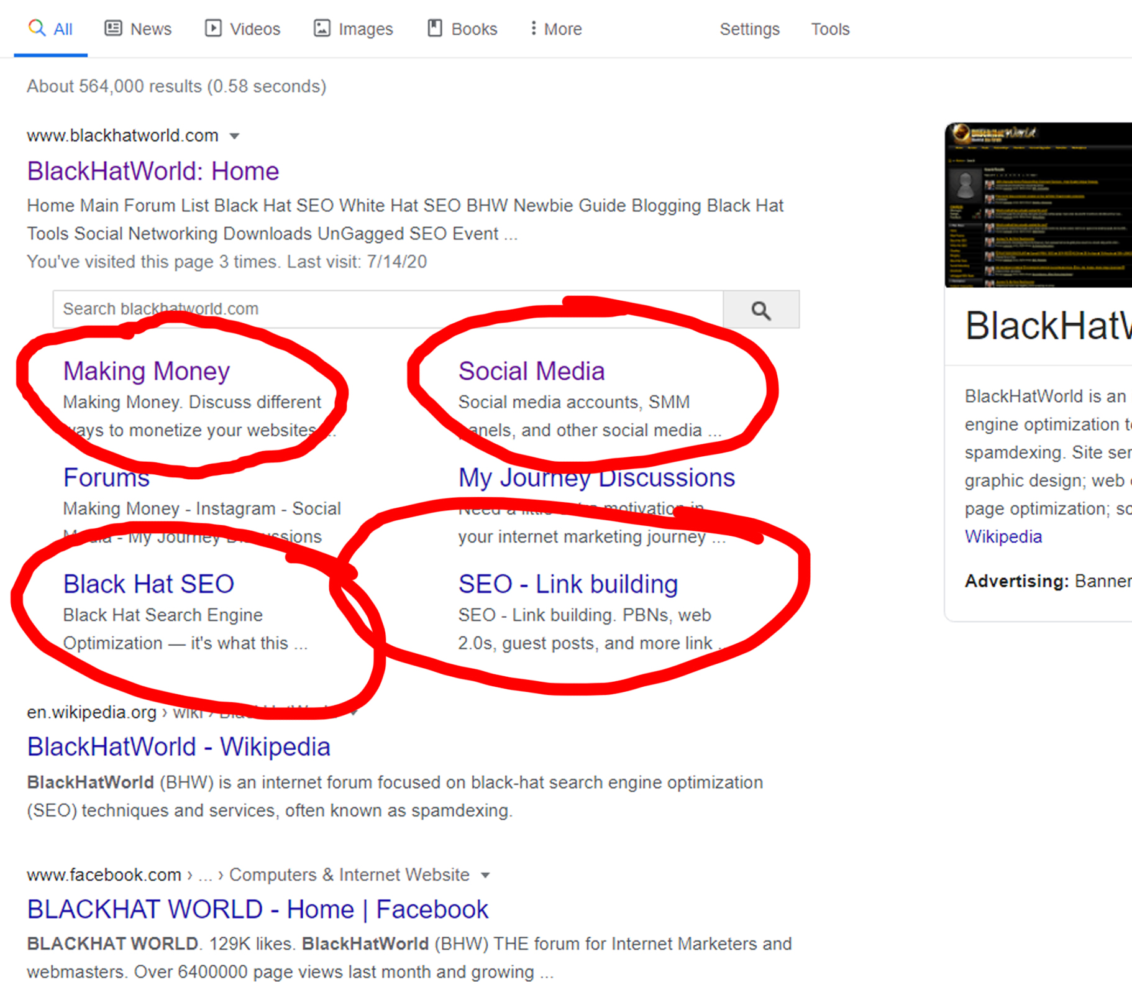Open the Forums sitelink

tap(106, 477)
